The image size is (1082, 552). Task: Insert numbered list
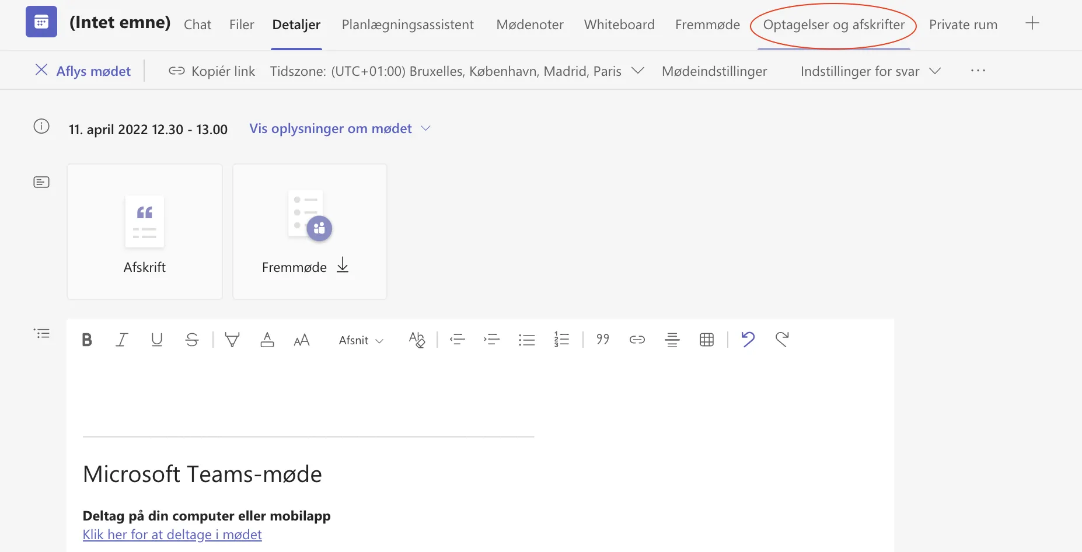click(x=561, y=340)
